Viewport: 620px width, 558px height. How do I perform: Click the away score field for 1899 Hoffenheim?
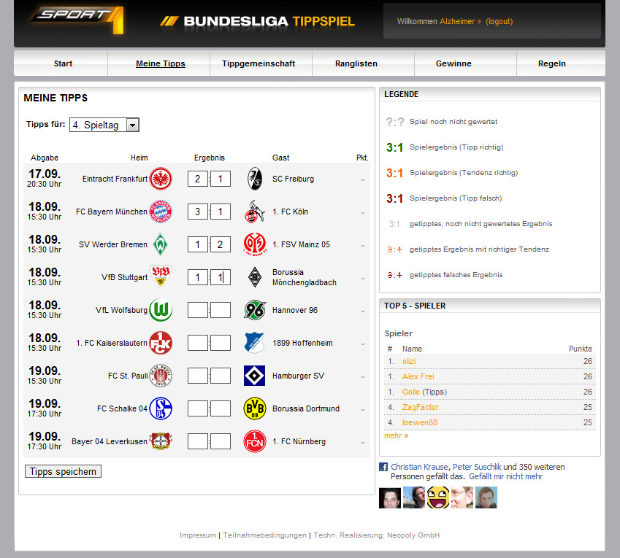coord(221,343)
